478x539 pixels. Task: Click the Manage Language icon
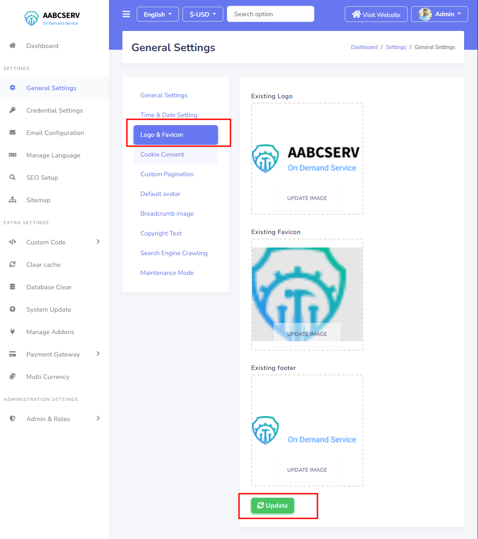(13, 155)
